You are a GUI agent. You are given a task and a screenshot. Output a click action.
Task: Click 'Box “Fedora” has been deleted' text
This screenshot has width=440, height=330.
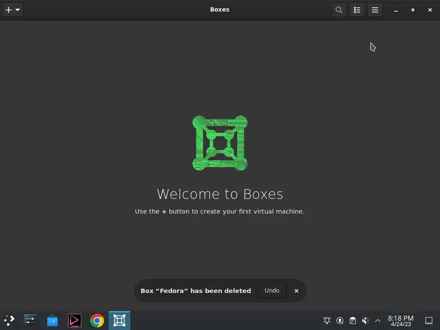click(196, 291)
